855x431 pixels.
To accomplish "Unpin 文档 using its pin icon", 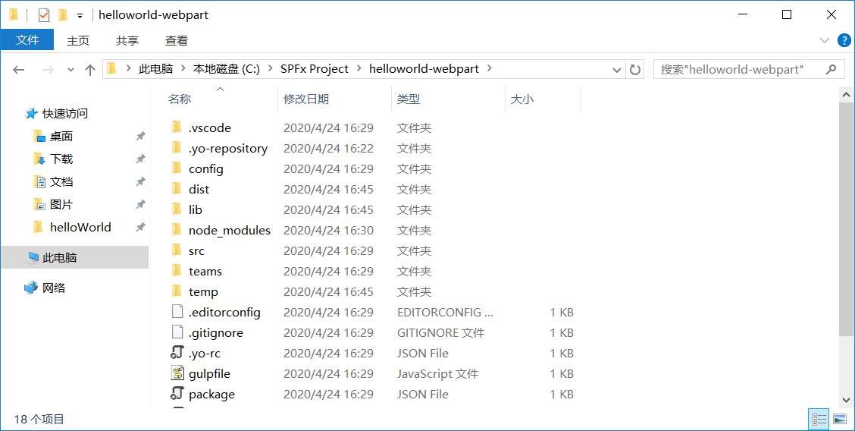I will pyautogui.click(x=141, y=181).
